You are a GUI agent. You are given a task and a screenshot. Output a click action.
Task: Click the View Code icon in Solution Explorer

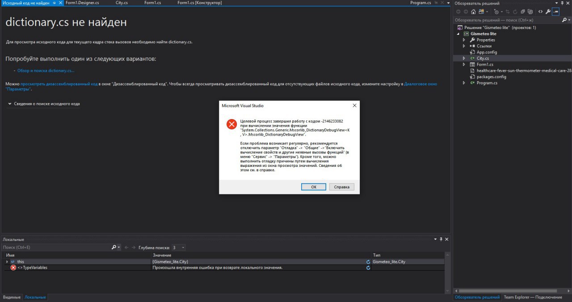tap(540, 12)
